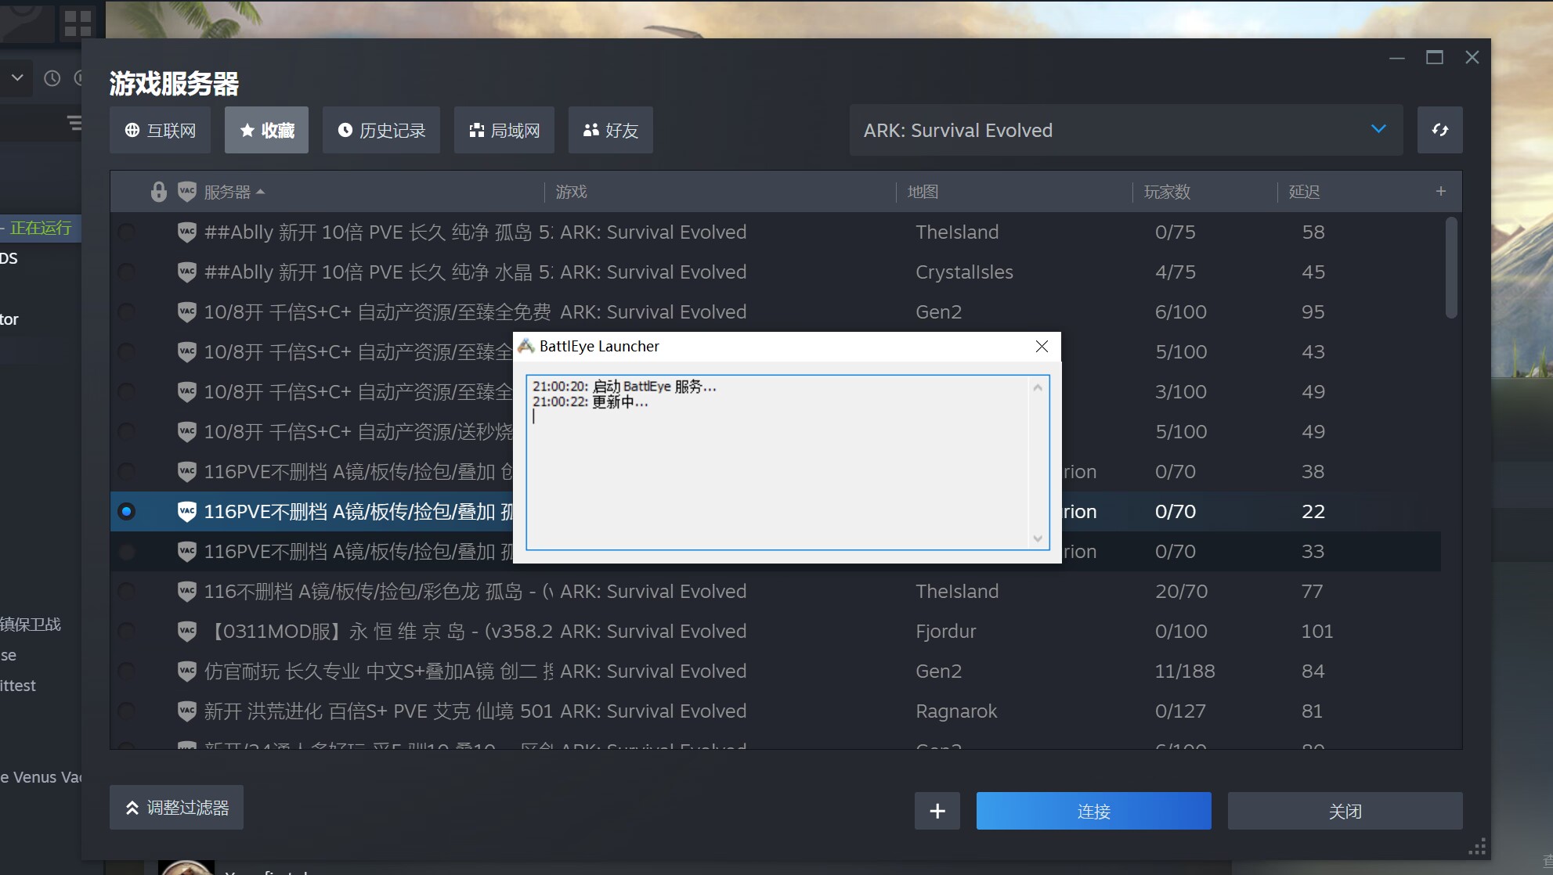Open the ARK: Survival Evolved game dropdown
Screen dimensions: 1553x875
pyautogui.click(x=1126, y=130)
